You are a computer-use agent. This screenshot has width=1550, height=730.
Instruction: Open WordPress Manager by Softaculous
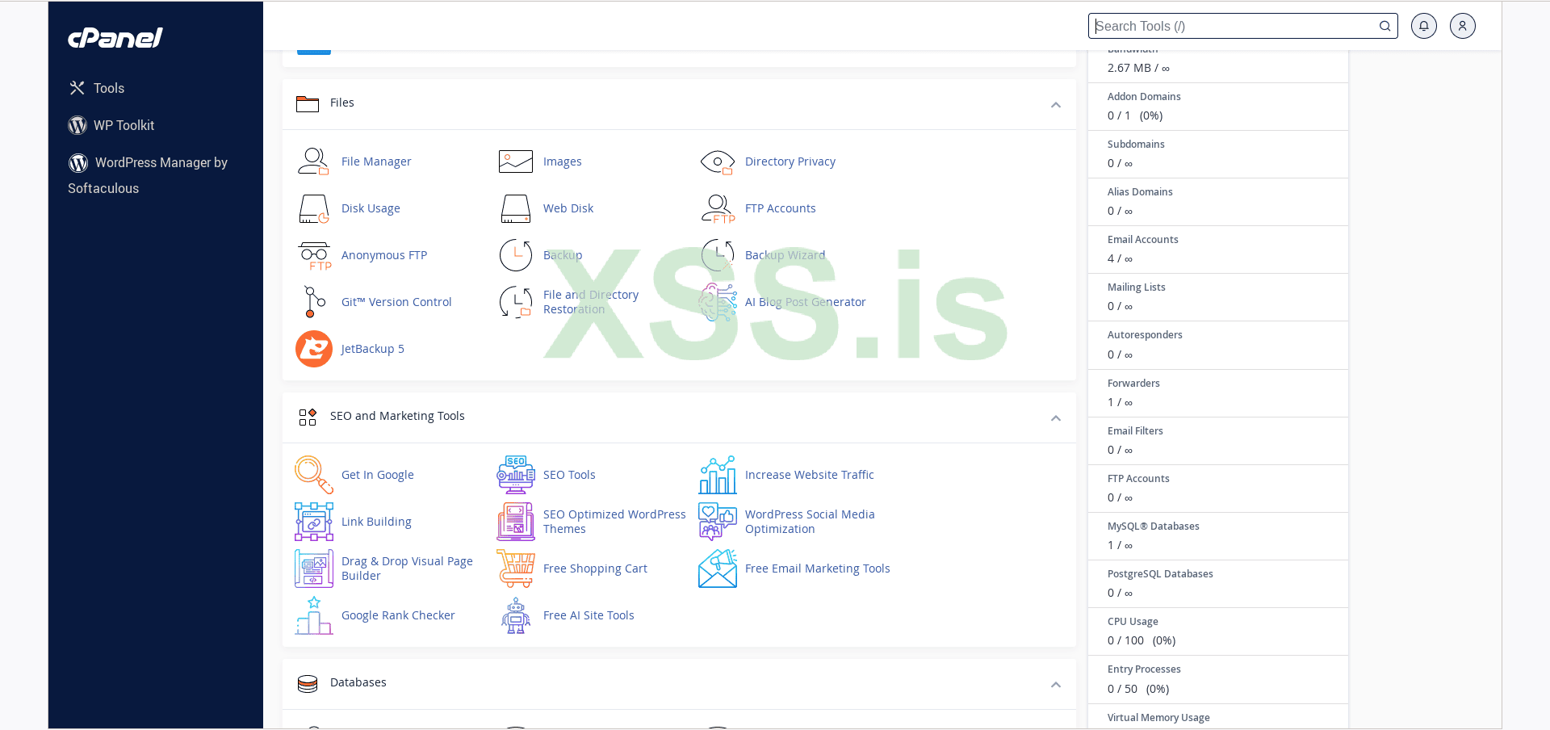[148, 175]
